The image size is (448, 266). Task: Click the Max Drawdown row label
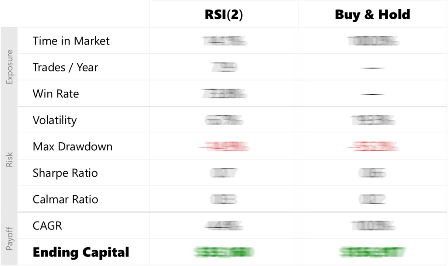coord(72,146)
